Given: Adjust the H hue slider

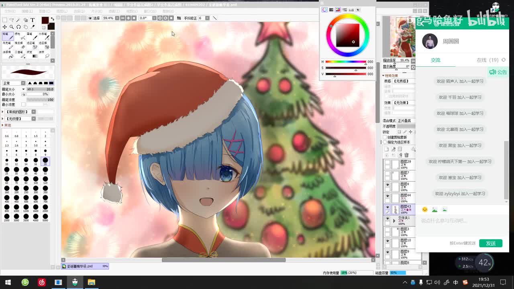Looking at the screenshot, I should [346, 62].
